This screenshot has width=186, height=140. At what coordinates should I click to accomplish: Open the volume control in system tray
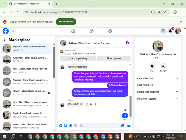point(162,137)
